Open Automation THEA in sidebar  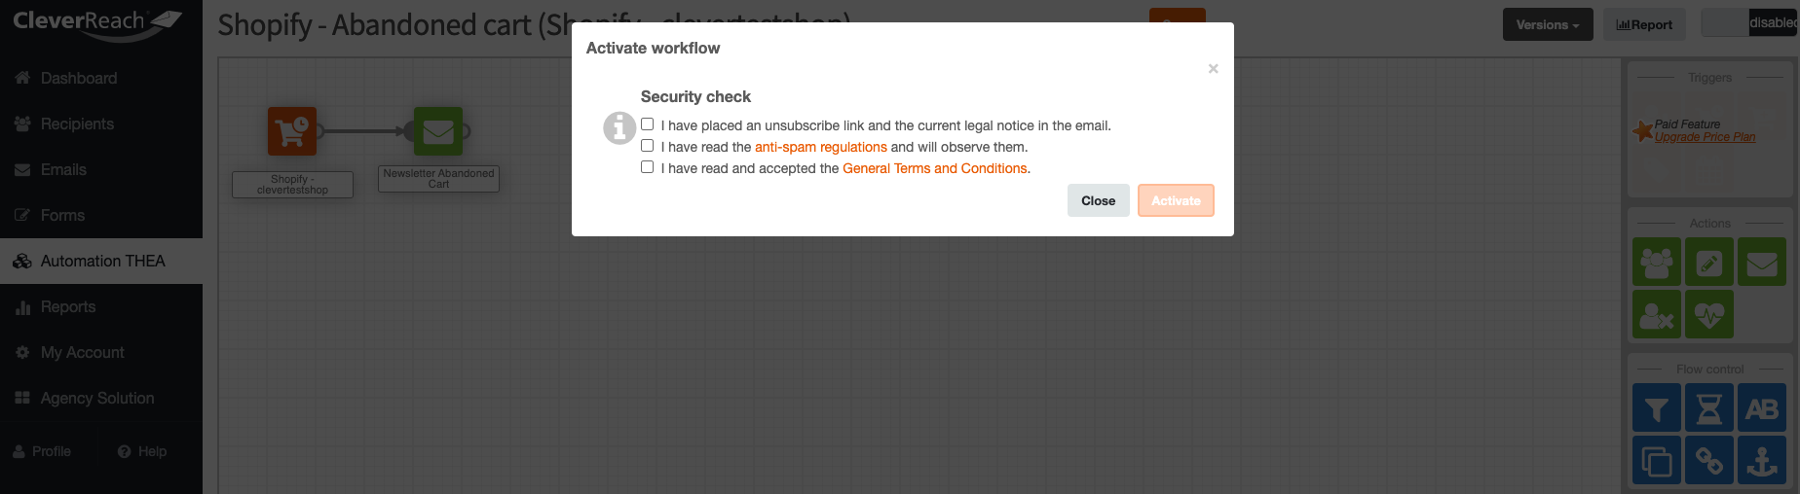click(x=102, y=261)
